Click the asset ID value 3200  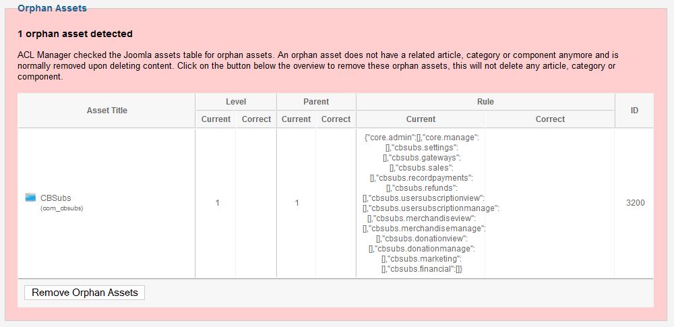(636, 203)
